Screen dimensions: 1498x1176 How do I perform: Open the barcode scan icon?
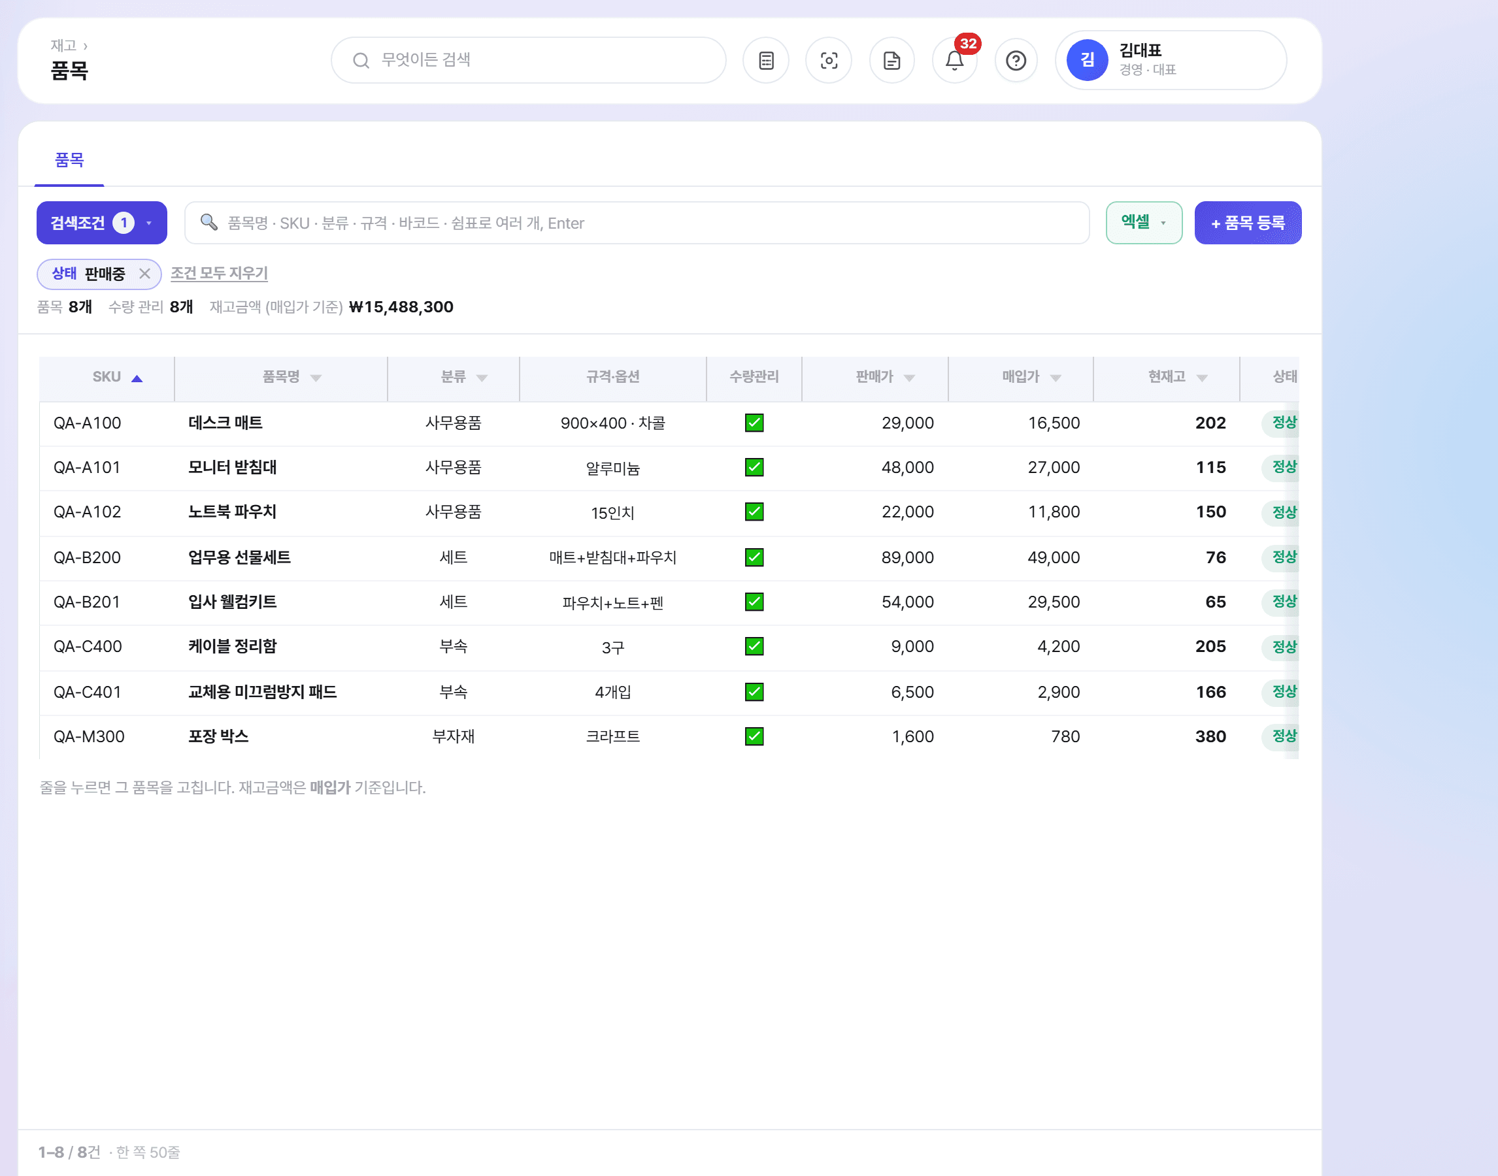829,61
